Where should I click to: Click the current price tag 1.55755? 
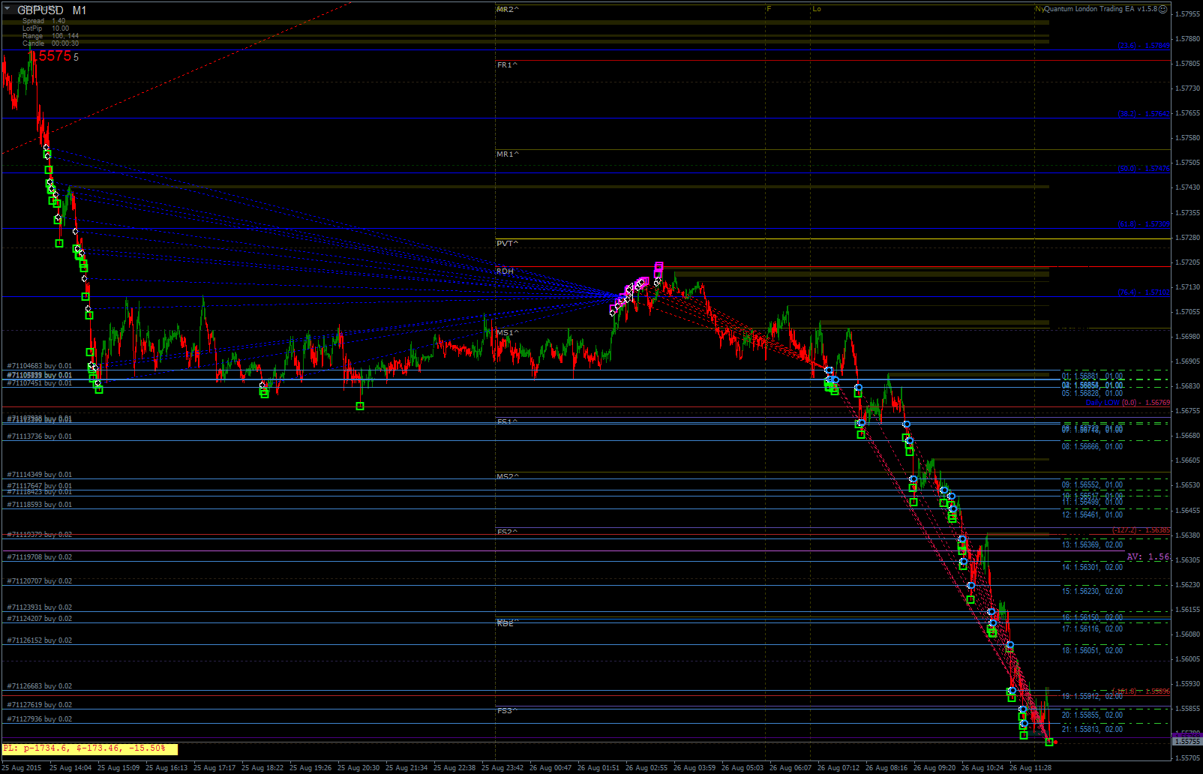click(x=1186, y=742)
